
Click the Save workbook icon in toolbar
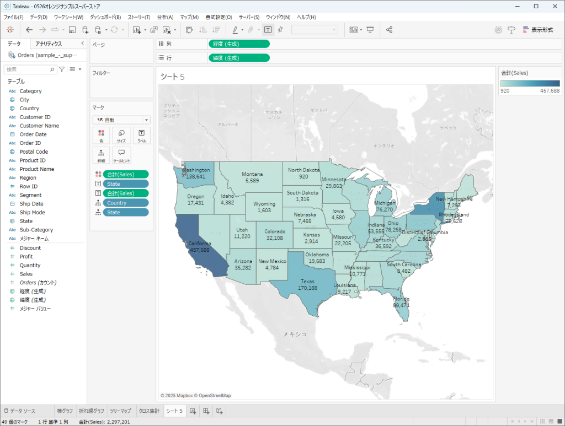click(72, 30)
